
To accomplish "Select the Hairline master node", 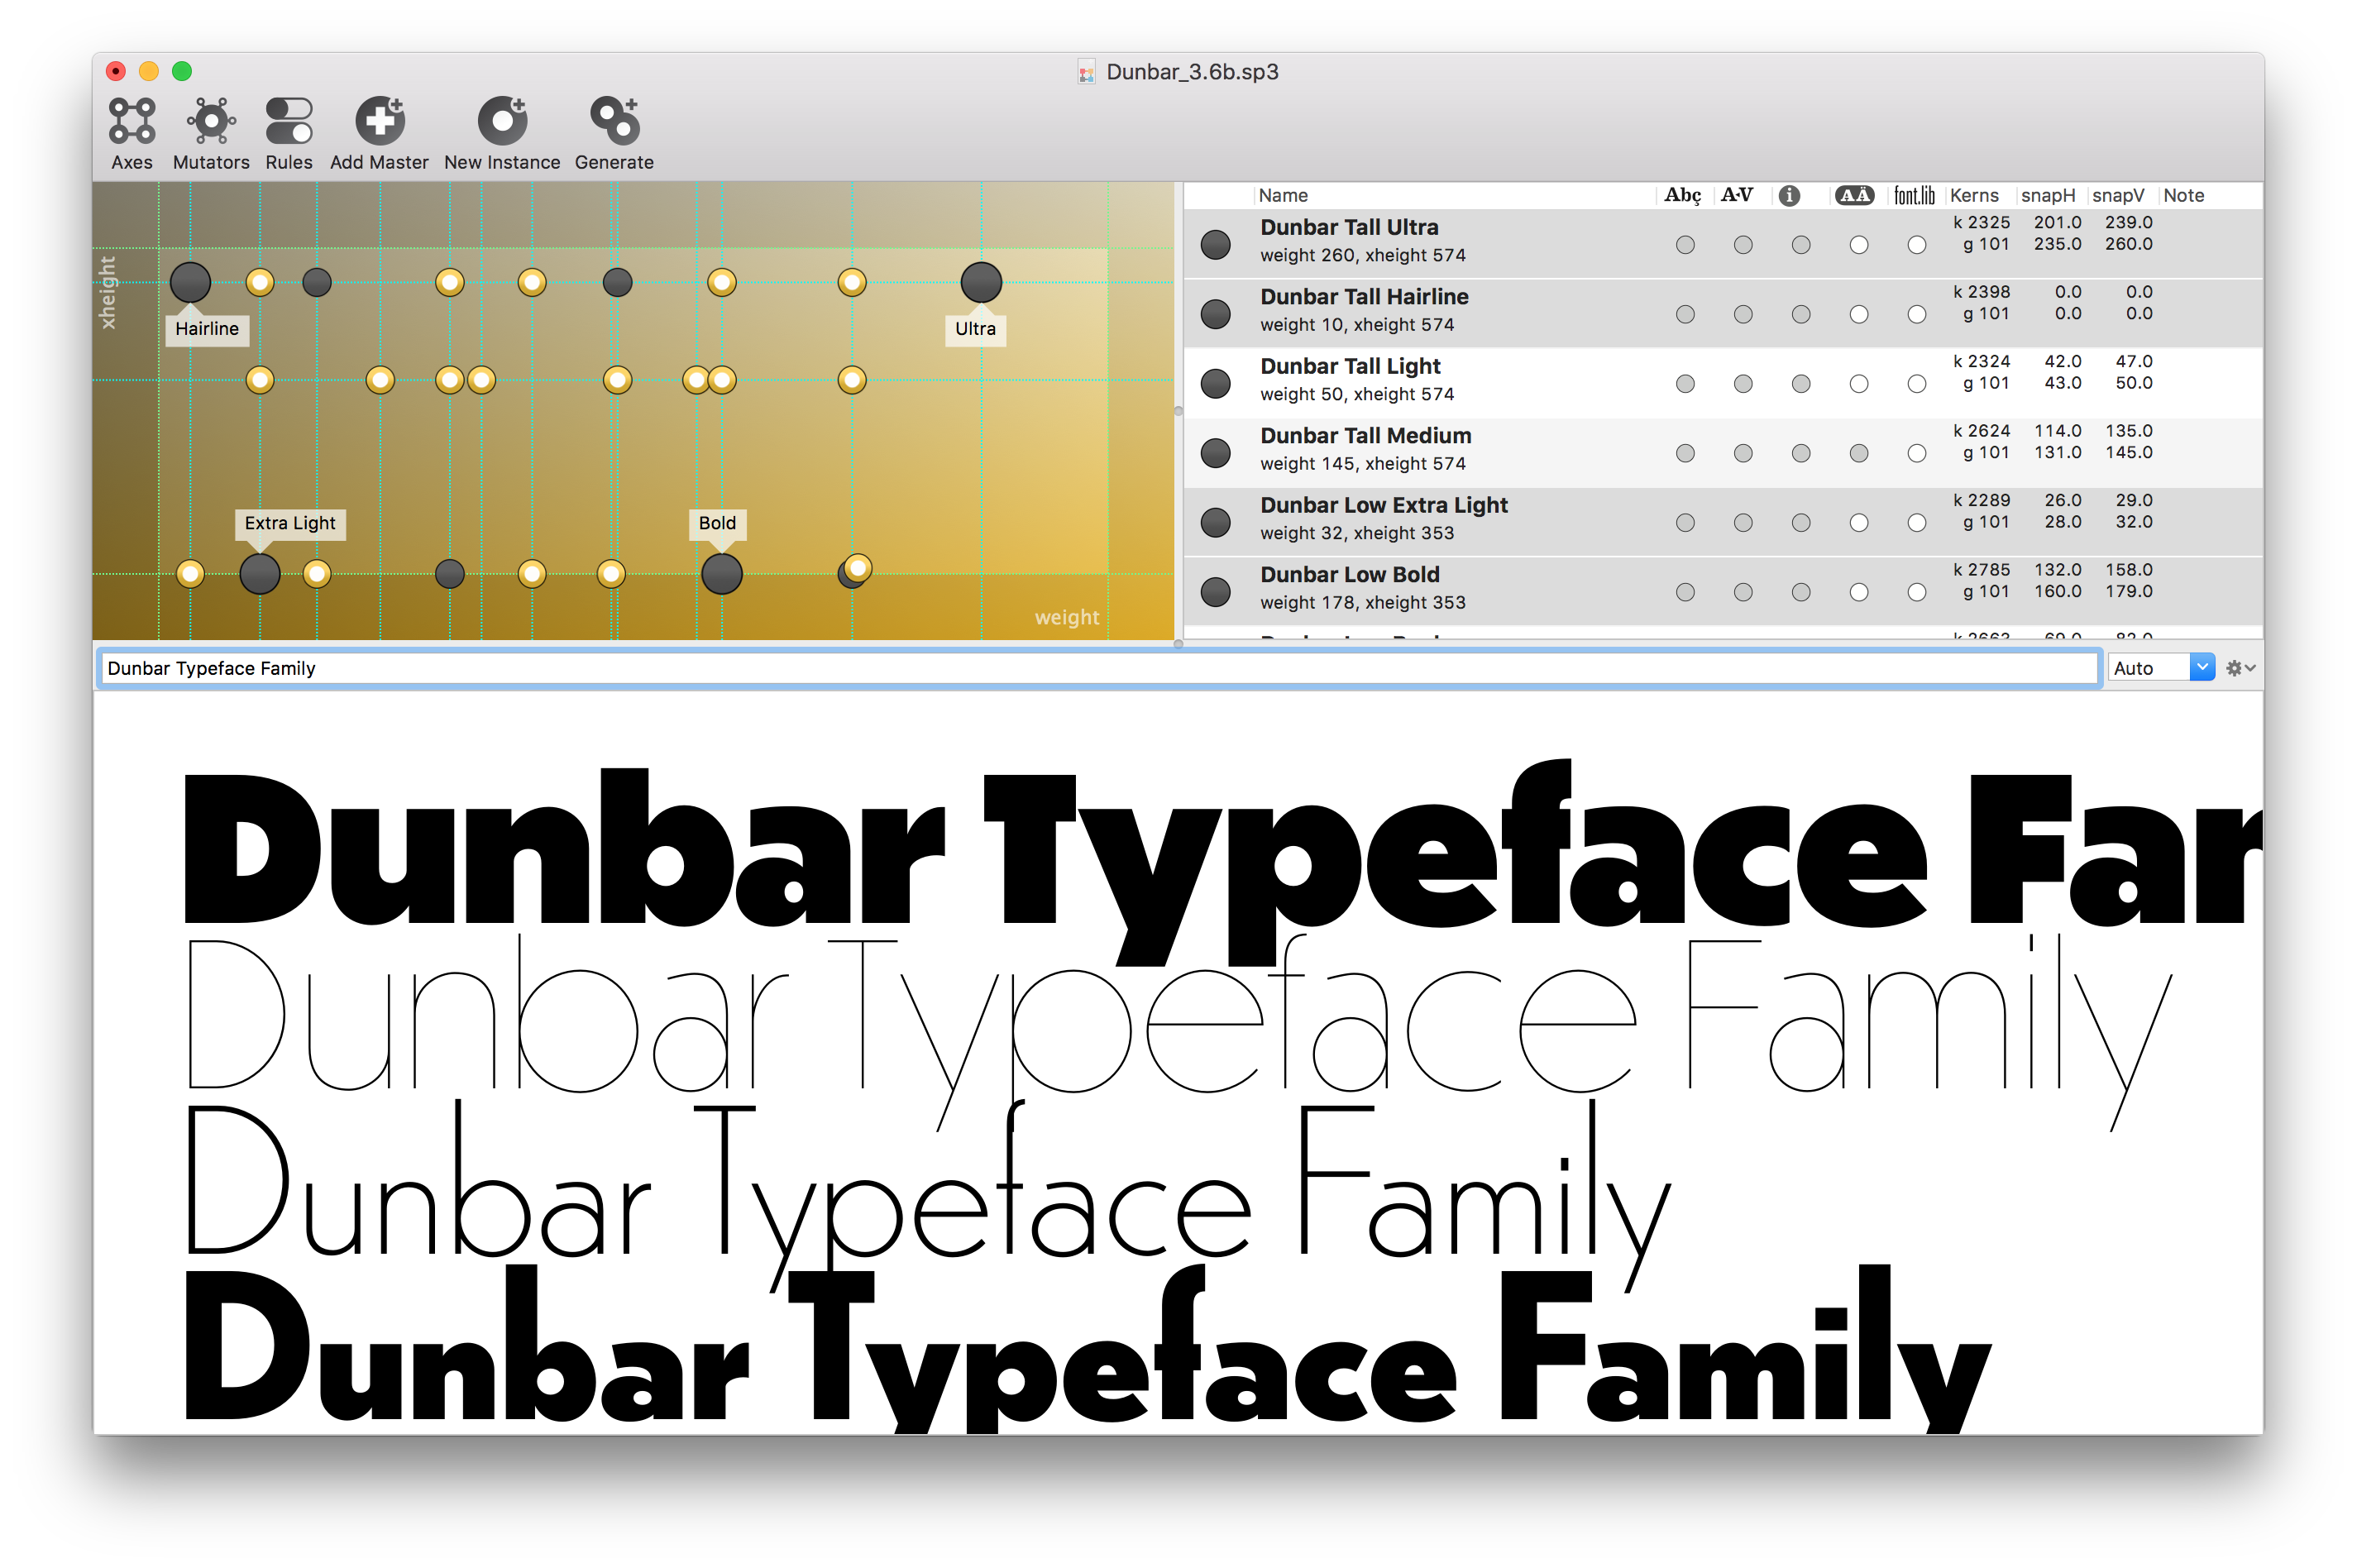I will point(190,282).
